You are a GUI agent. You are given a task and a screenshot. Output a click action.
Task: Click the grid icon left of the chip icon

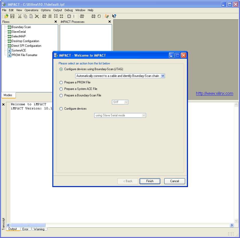coord(61,16)
